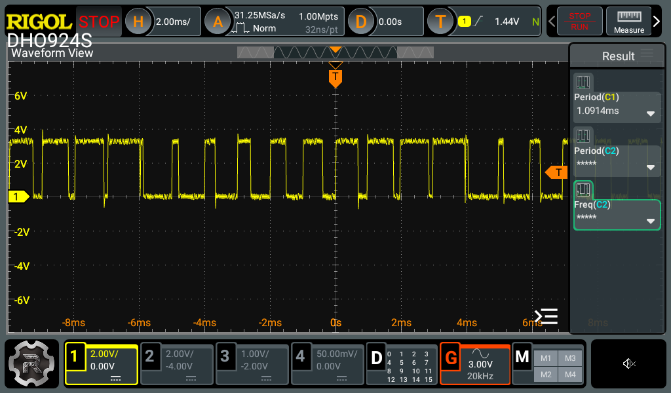
Task: Click the Period(C1) measurement waveform icon
Action: click(583, 82)
